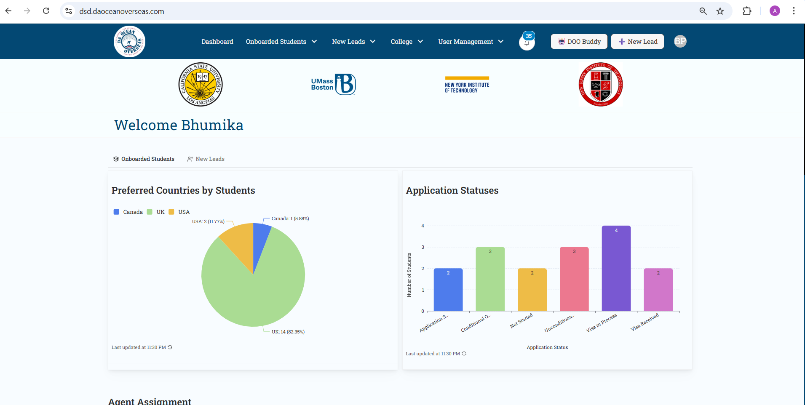Click the yellow Not Started bar
Image resolution: width=805 pixels, height=405 pixels.
532,290
